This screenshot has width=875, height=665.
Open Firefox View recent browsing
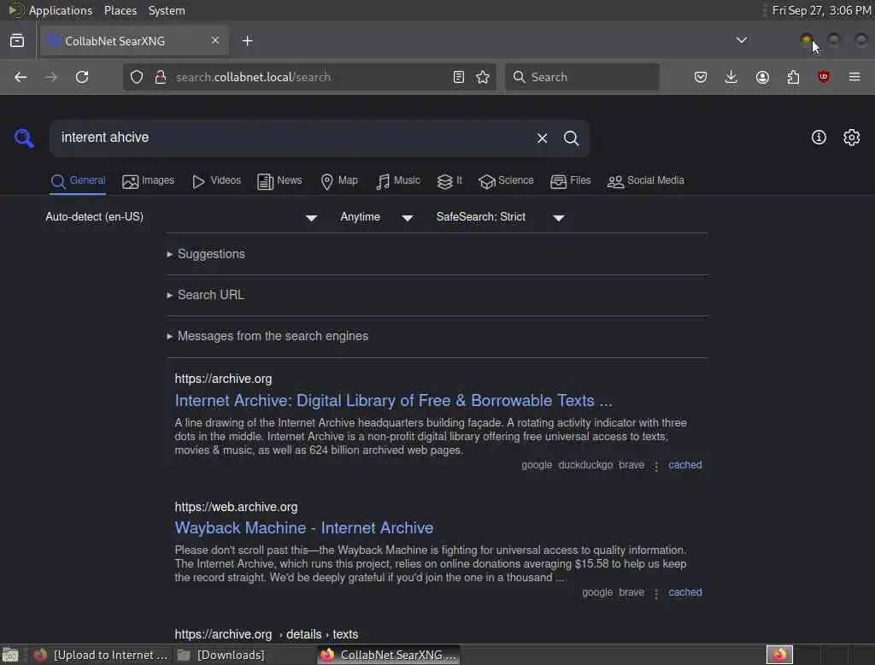(x=17, y=41)
